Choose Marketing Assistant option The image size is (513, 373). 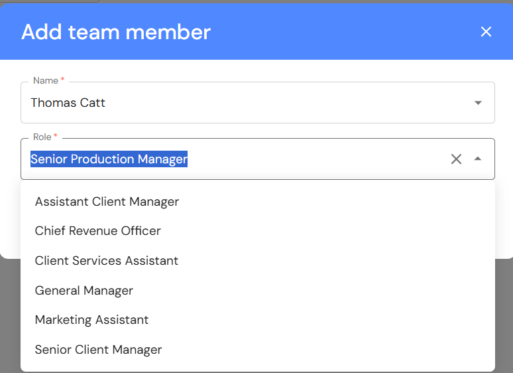91,320
